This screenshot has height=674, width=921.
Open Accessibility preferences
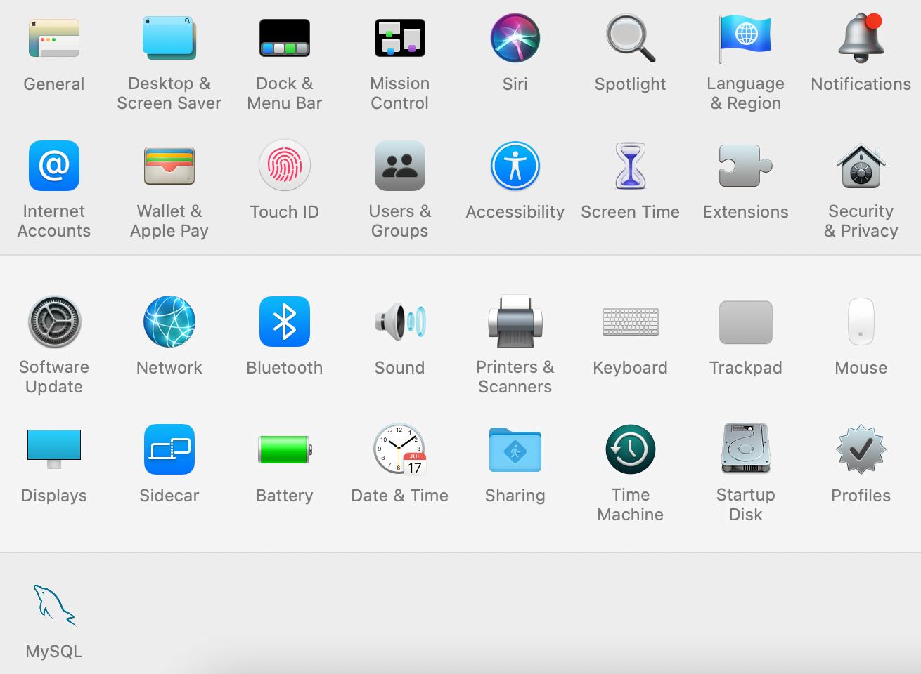[x=515, y=166]
